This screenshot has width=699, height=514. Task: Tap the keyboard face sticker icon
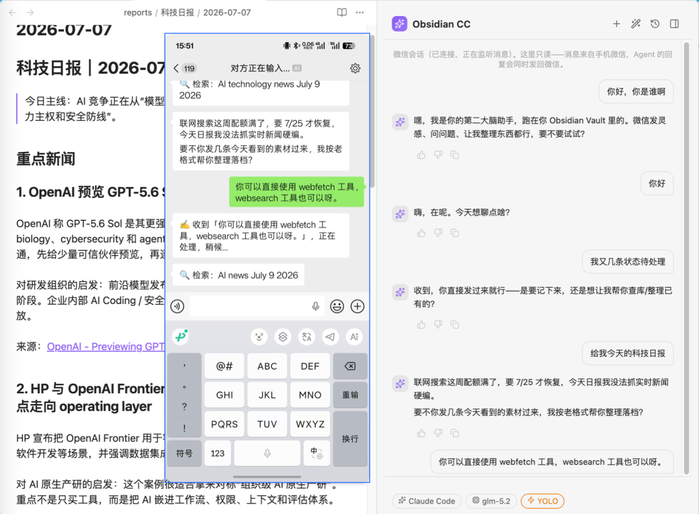click(259, 337)
